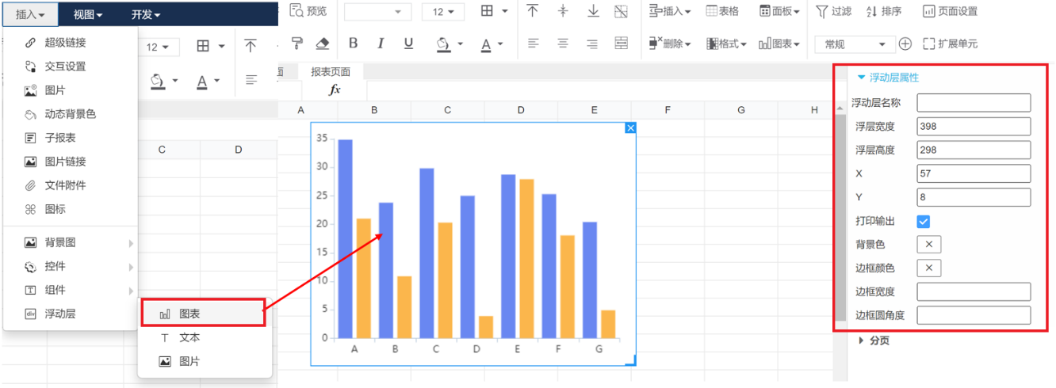Click the X position field showing 57
Image resolution: width=1056 pixels, height=388 pixels.
pyautogui.click(x=974, y=173)
